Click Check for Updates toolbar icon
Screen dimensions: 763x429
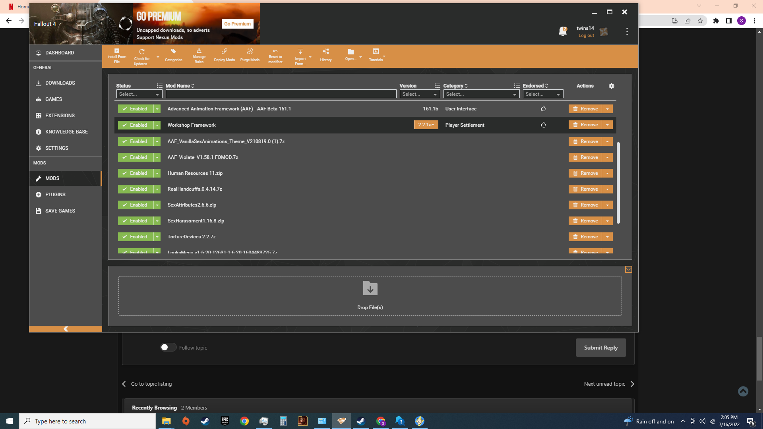click(142, 57)
